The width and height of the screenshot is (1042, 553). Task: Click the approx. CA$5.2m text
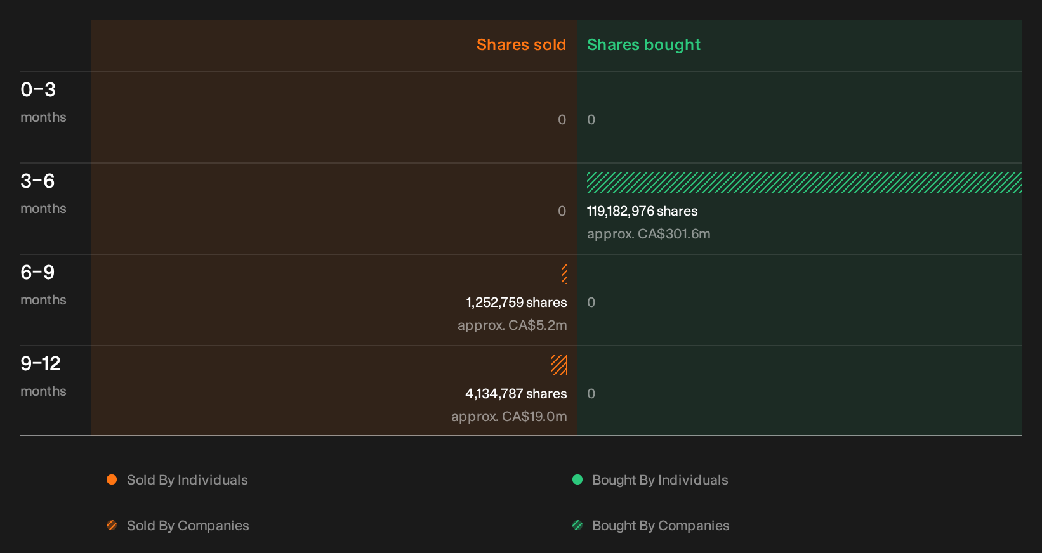[x=512, y=325]
